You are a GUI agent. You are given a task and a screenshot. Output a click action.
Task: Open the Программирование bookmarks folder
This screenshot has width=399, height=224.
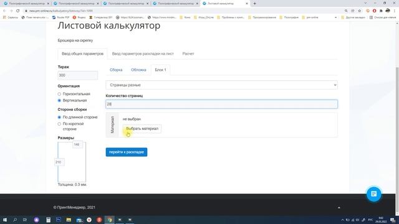[262, 17]
